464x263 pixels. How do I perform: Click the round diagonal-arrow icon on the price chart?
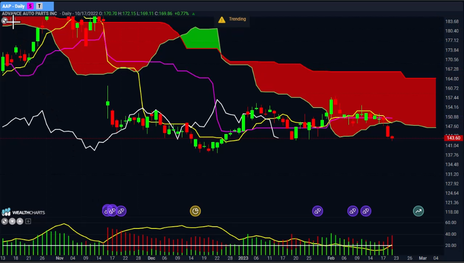4,21
